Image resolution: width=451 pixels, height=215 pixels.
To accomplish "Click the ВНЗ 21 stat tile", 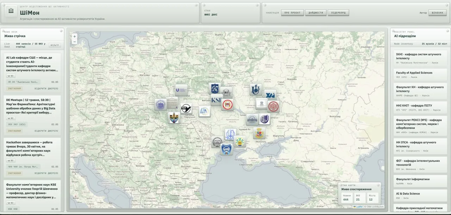I will click(359, 198).
